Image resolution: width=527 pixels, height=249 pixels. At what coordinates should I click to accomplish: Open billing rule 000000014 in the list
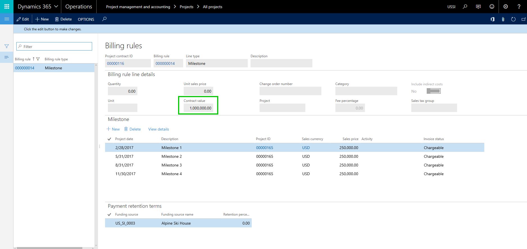pyautogui.click(x=25, y=68)
